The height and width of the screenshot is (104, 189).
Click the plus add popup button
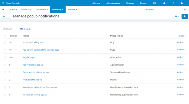pos(184,16)
